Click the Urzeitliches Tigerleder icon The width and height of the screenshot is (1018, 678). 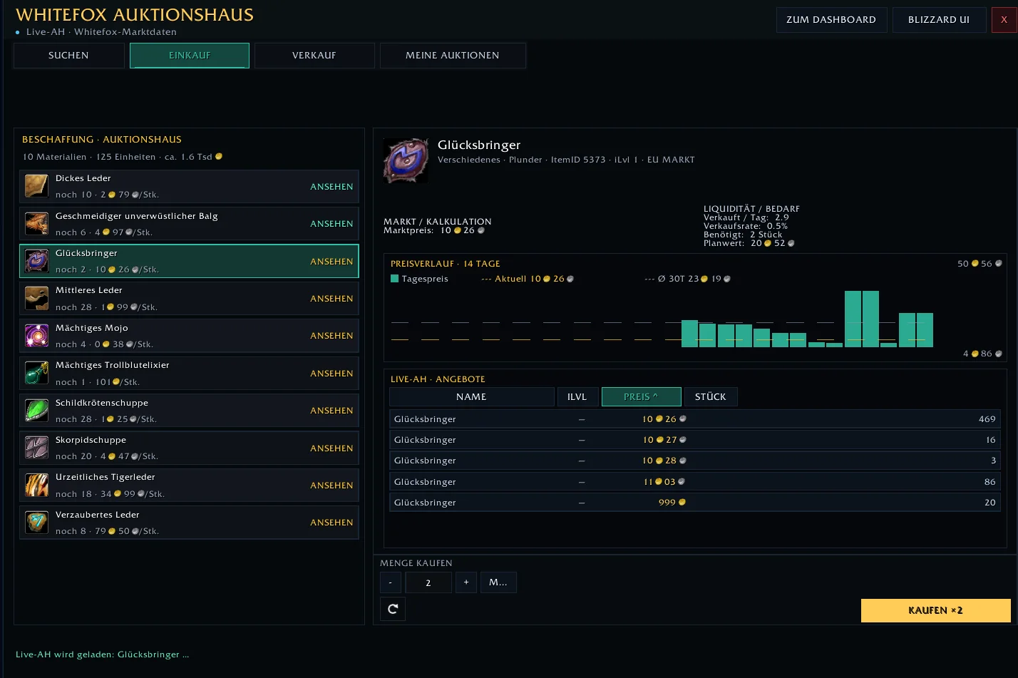[36, 485]
